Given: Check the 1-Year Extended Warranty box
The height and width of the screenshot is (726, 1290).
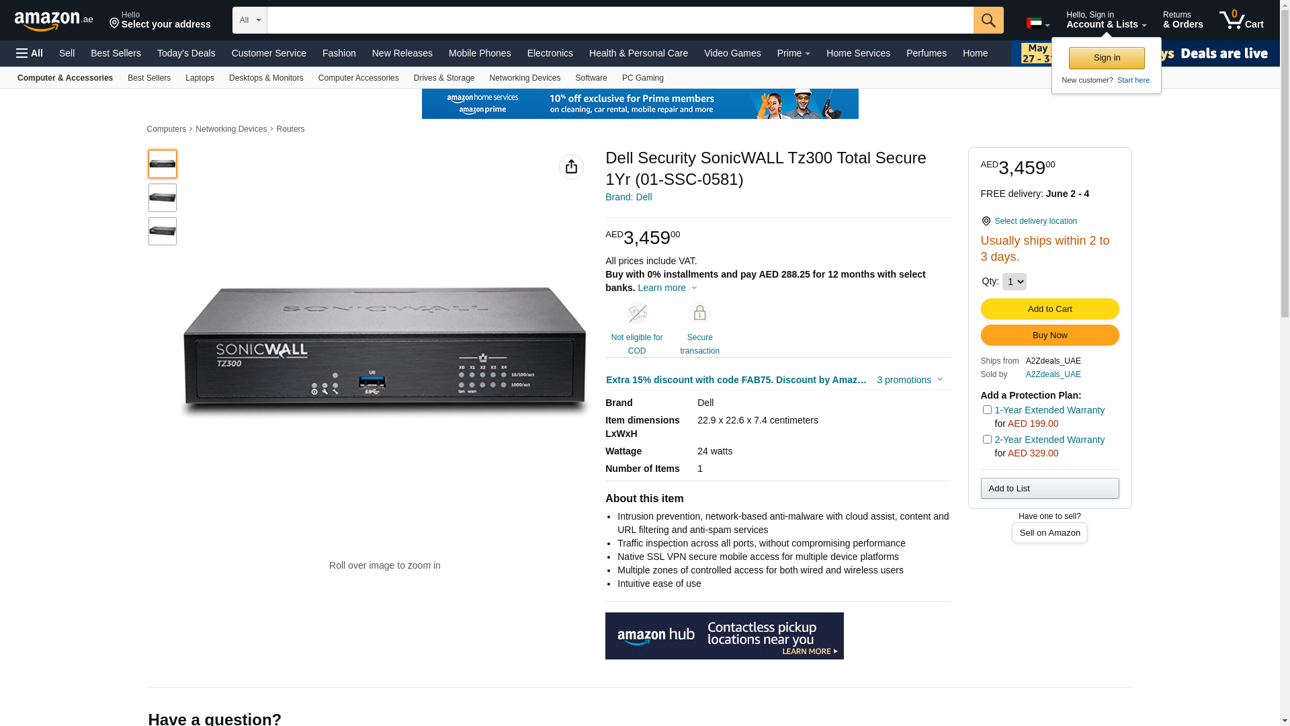Looking at the screenshot, I should tap(987, 410).
